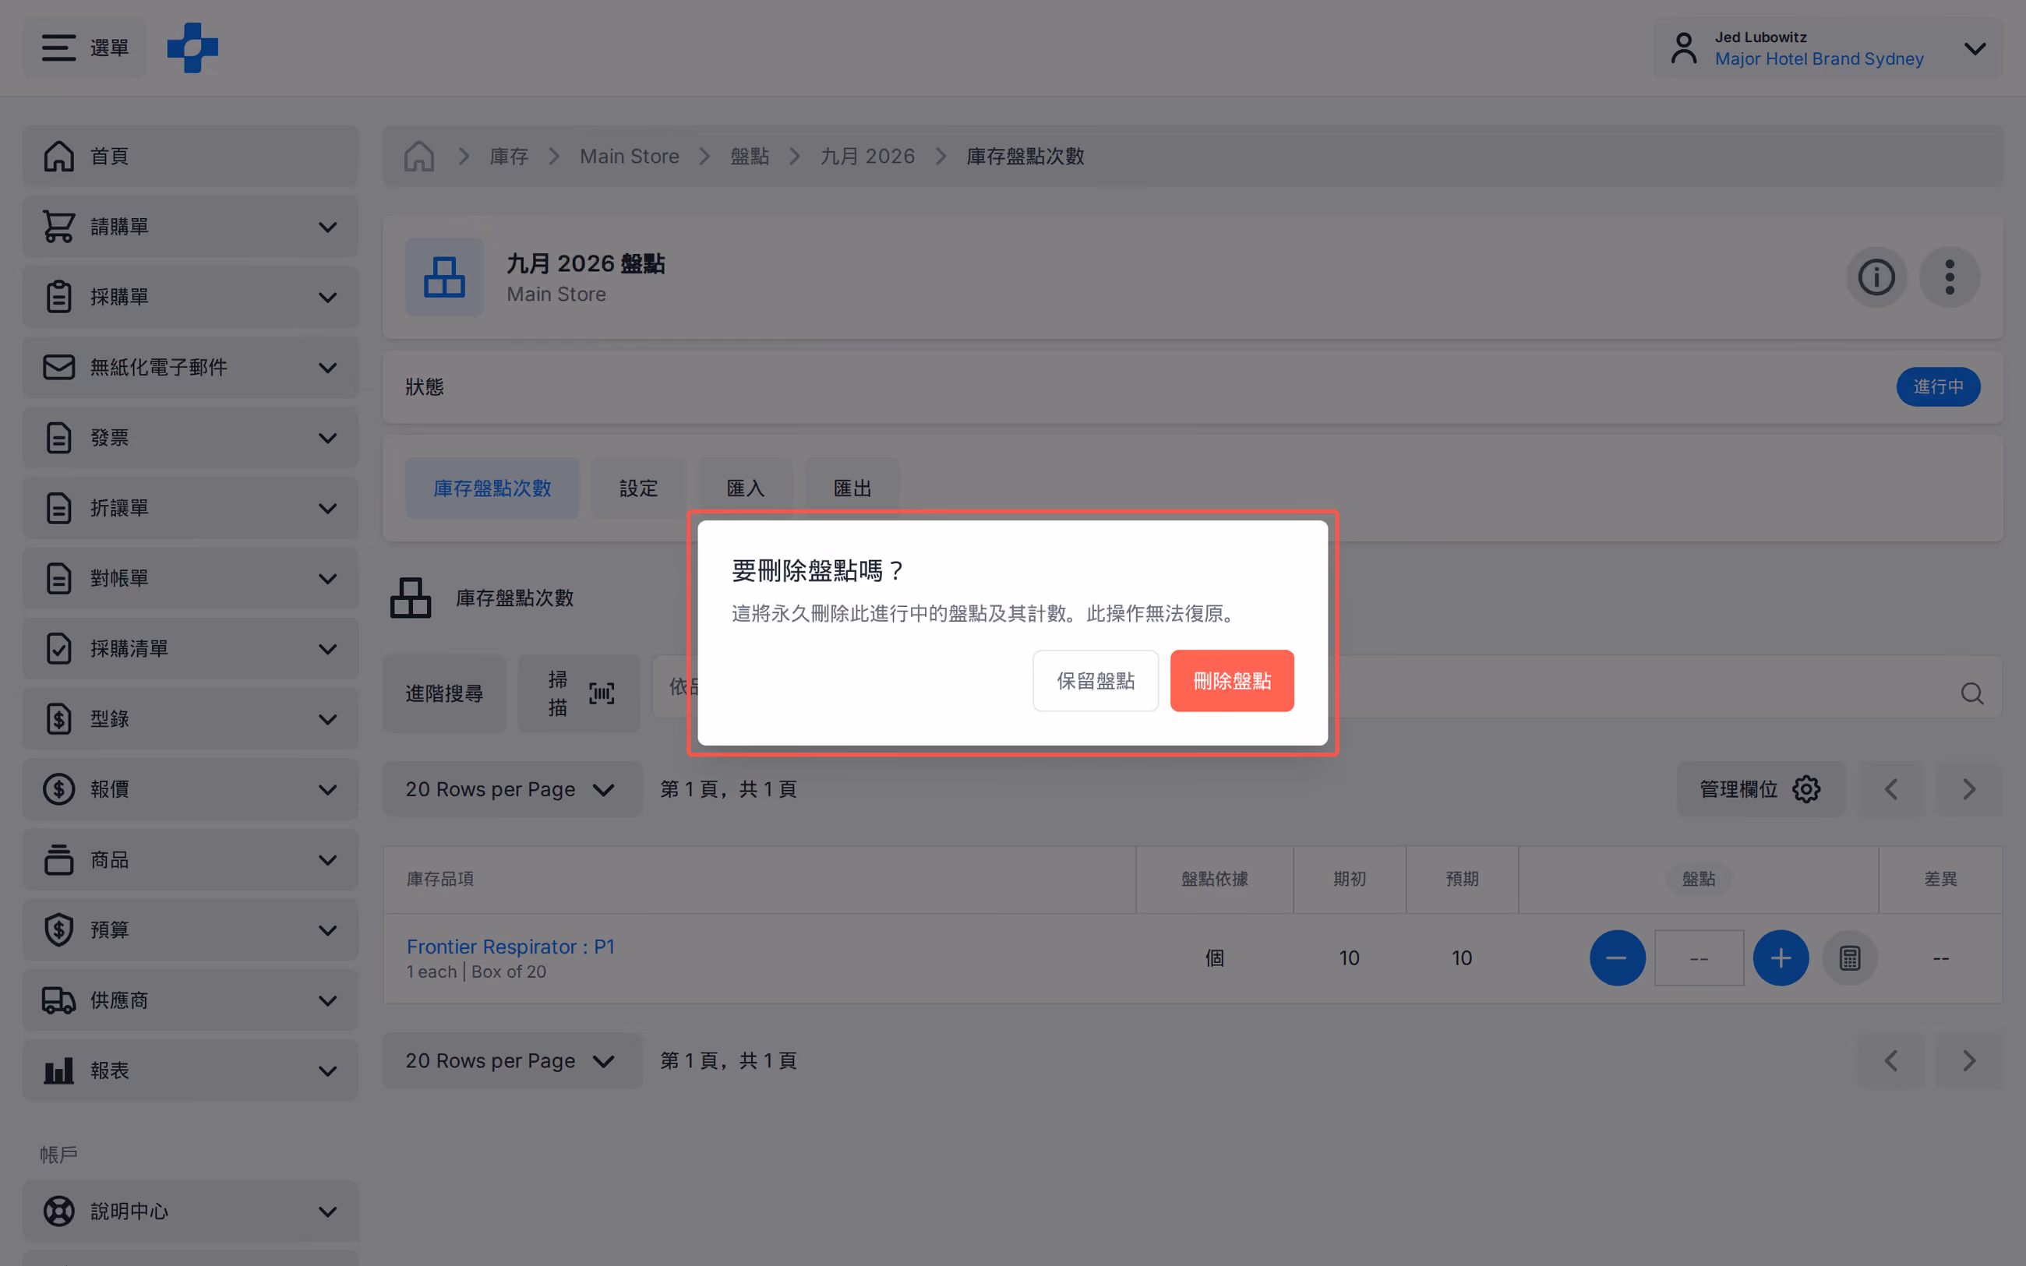The image size is (2026, 1266).
Task: Open the 預算 sidebar item
Action: coord(190,930)
